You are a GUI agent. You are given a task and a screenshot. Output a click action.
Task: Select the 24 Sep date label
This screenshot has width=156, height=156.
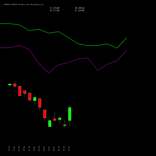tap(29, 149)
